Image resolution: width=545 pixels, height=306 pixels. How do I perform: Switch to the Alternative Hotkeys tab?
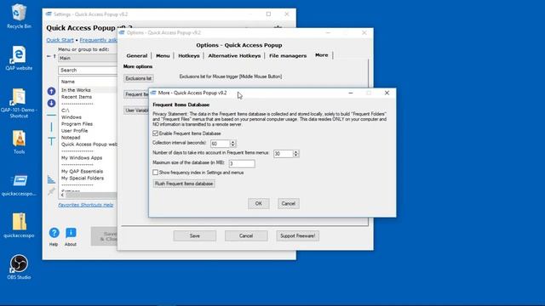point(234,55)
